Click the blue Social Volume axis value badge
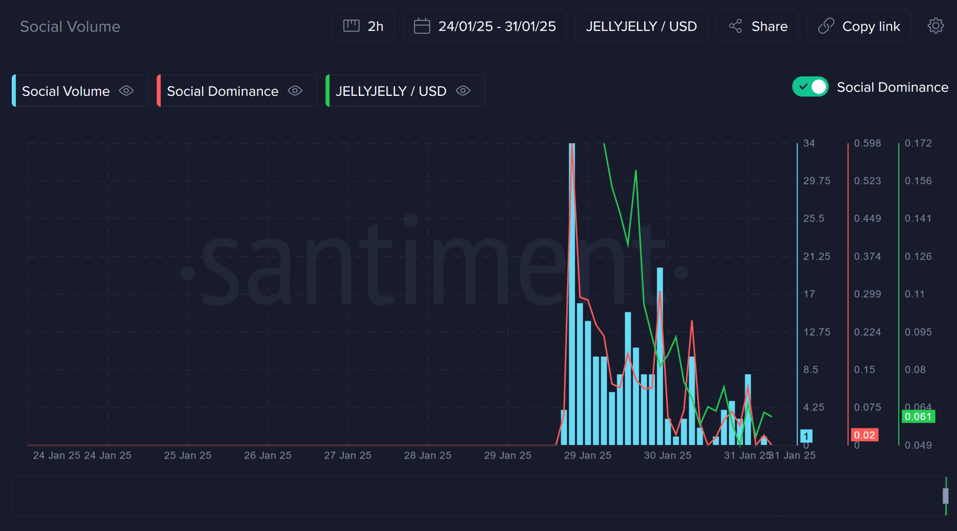The image size is (957, 531). 806,436
